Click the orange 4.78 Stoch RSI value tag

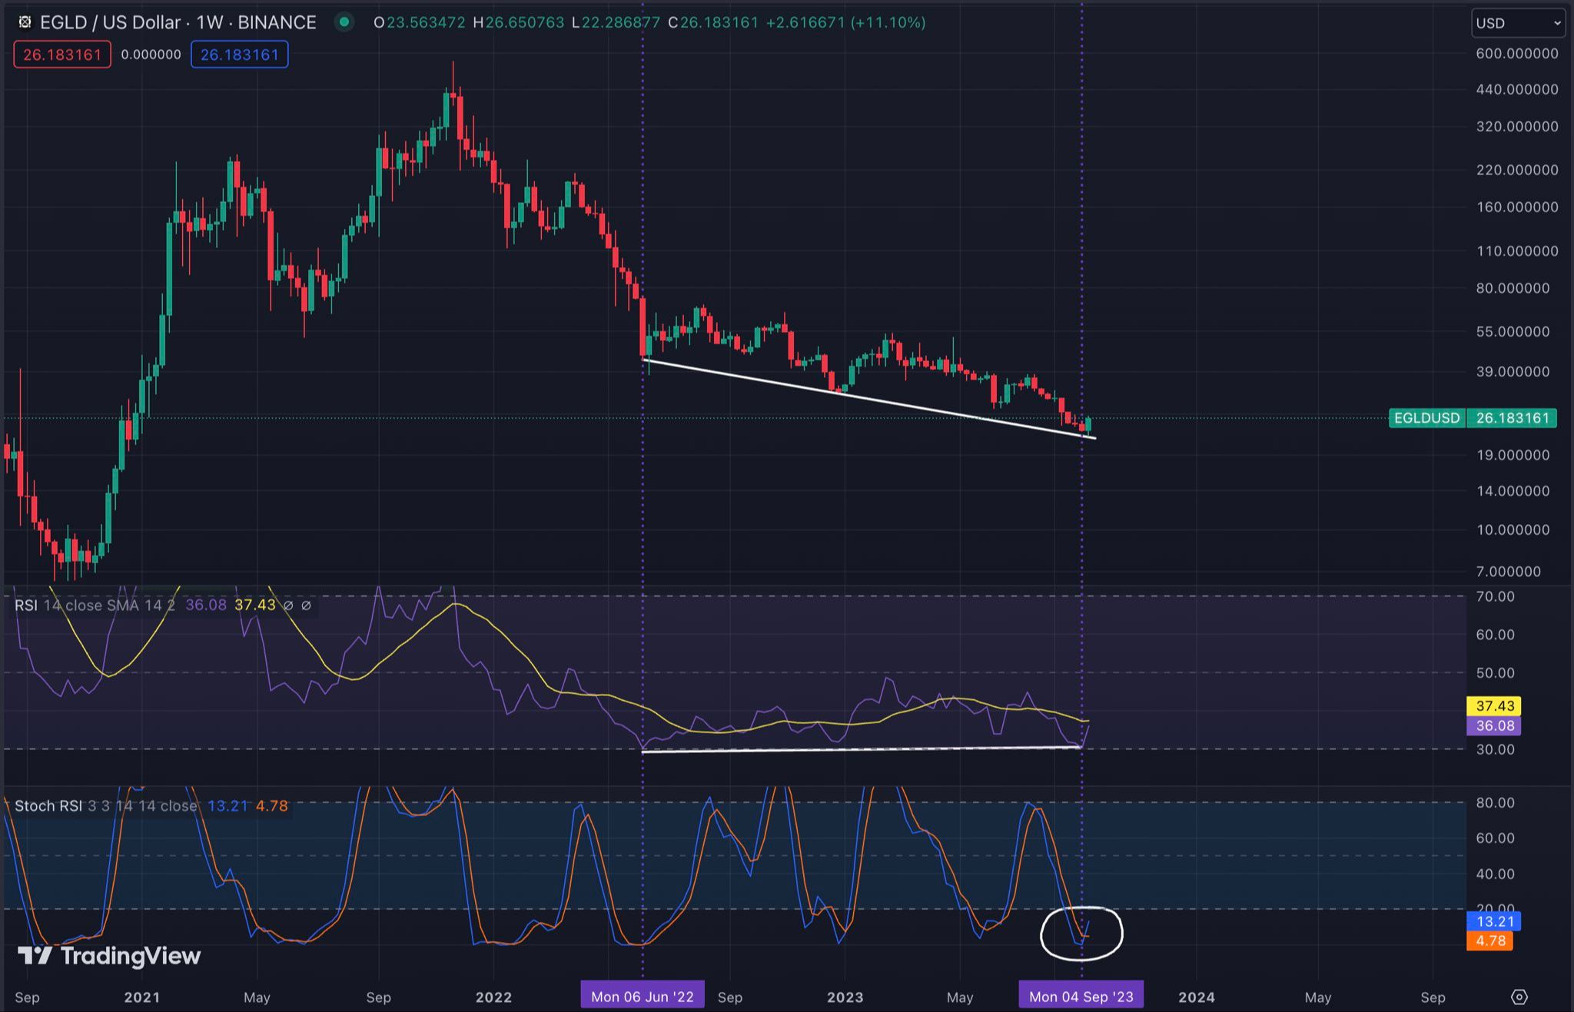click(x=1489, y=941)
